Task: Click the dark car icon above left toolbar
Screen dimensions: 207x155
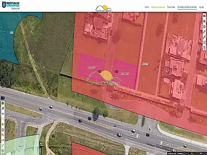Action: (3, 98)
